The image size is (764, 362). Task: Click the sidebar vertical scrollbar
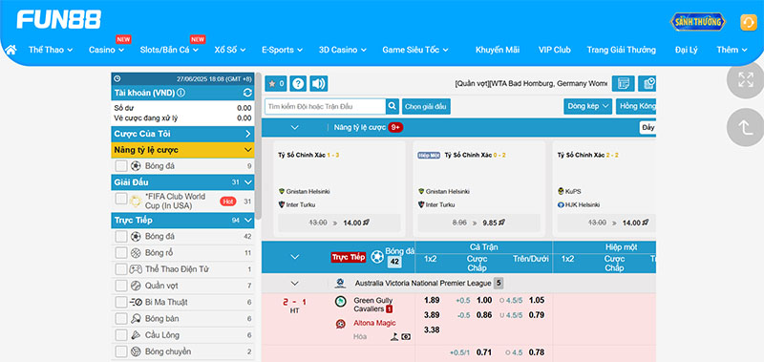258,146
